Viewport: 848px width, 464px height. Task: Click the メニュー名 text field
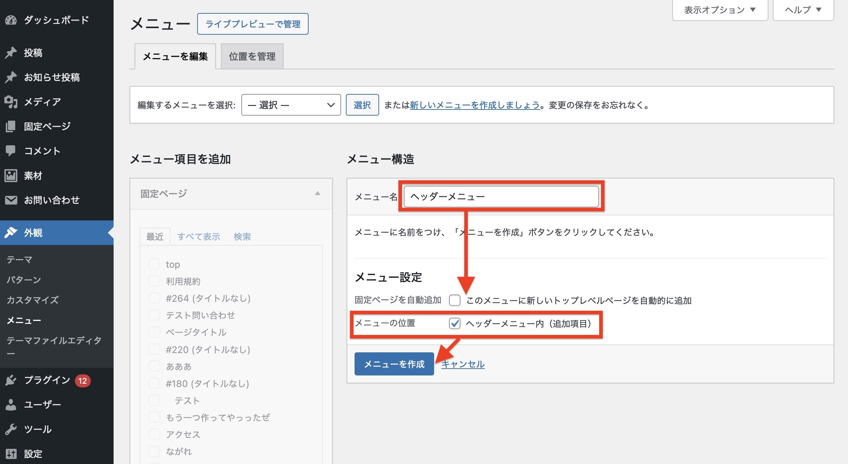point(501,197)
